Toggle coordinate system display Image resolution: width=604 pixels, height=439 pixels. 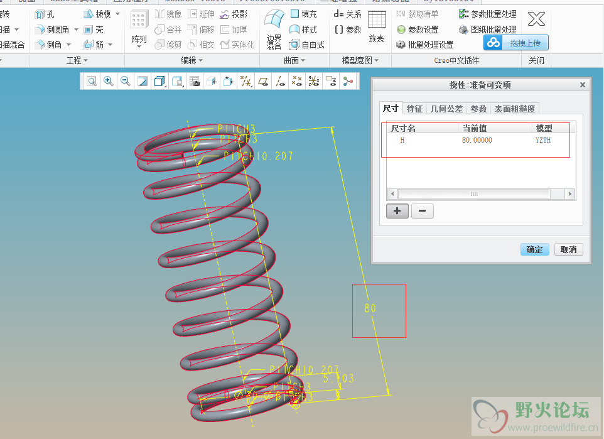[314, 81]
